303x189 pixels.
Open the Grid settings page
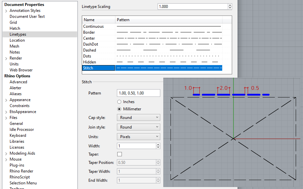click(x=13, y=22)
